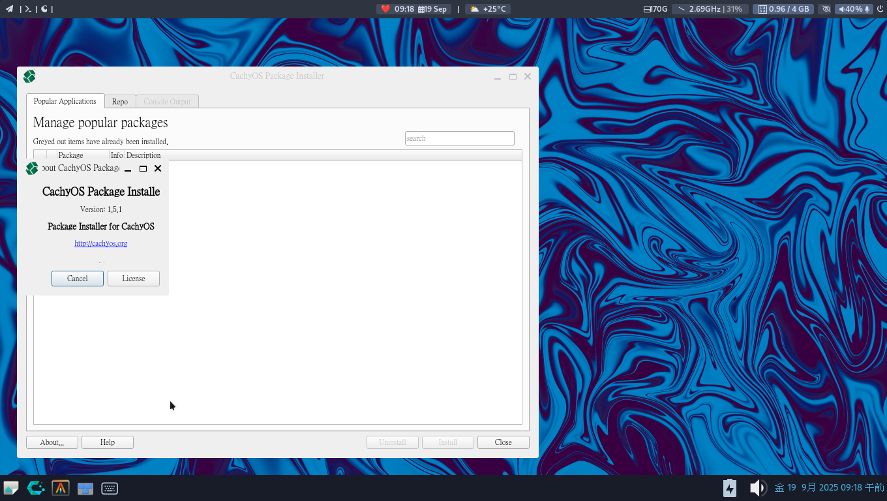The height and width of the screenshot is (501, 887).
Task: Click Cancel in the About dialog
Action: click(78, 279)
